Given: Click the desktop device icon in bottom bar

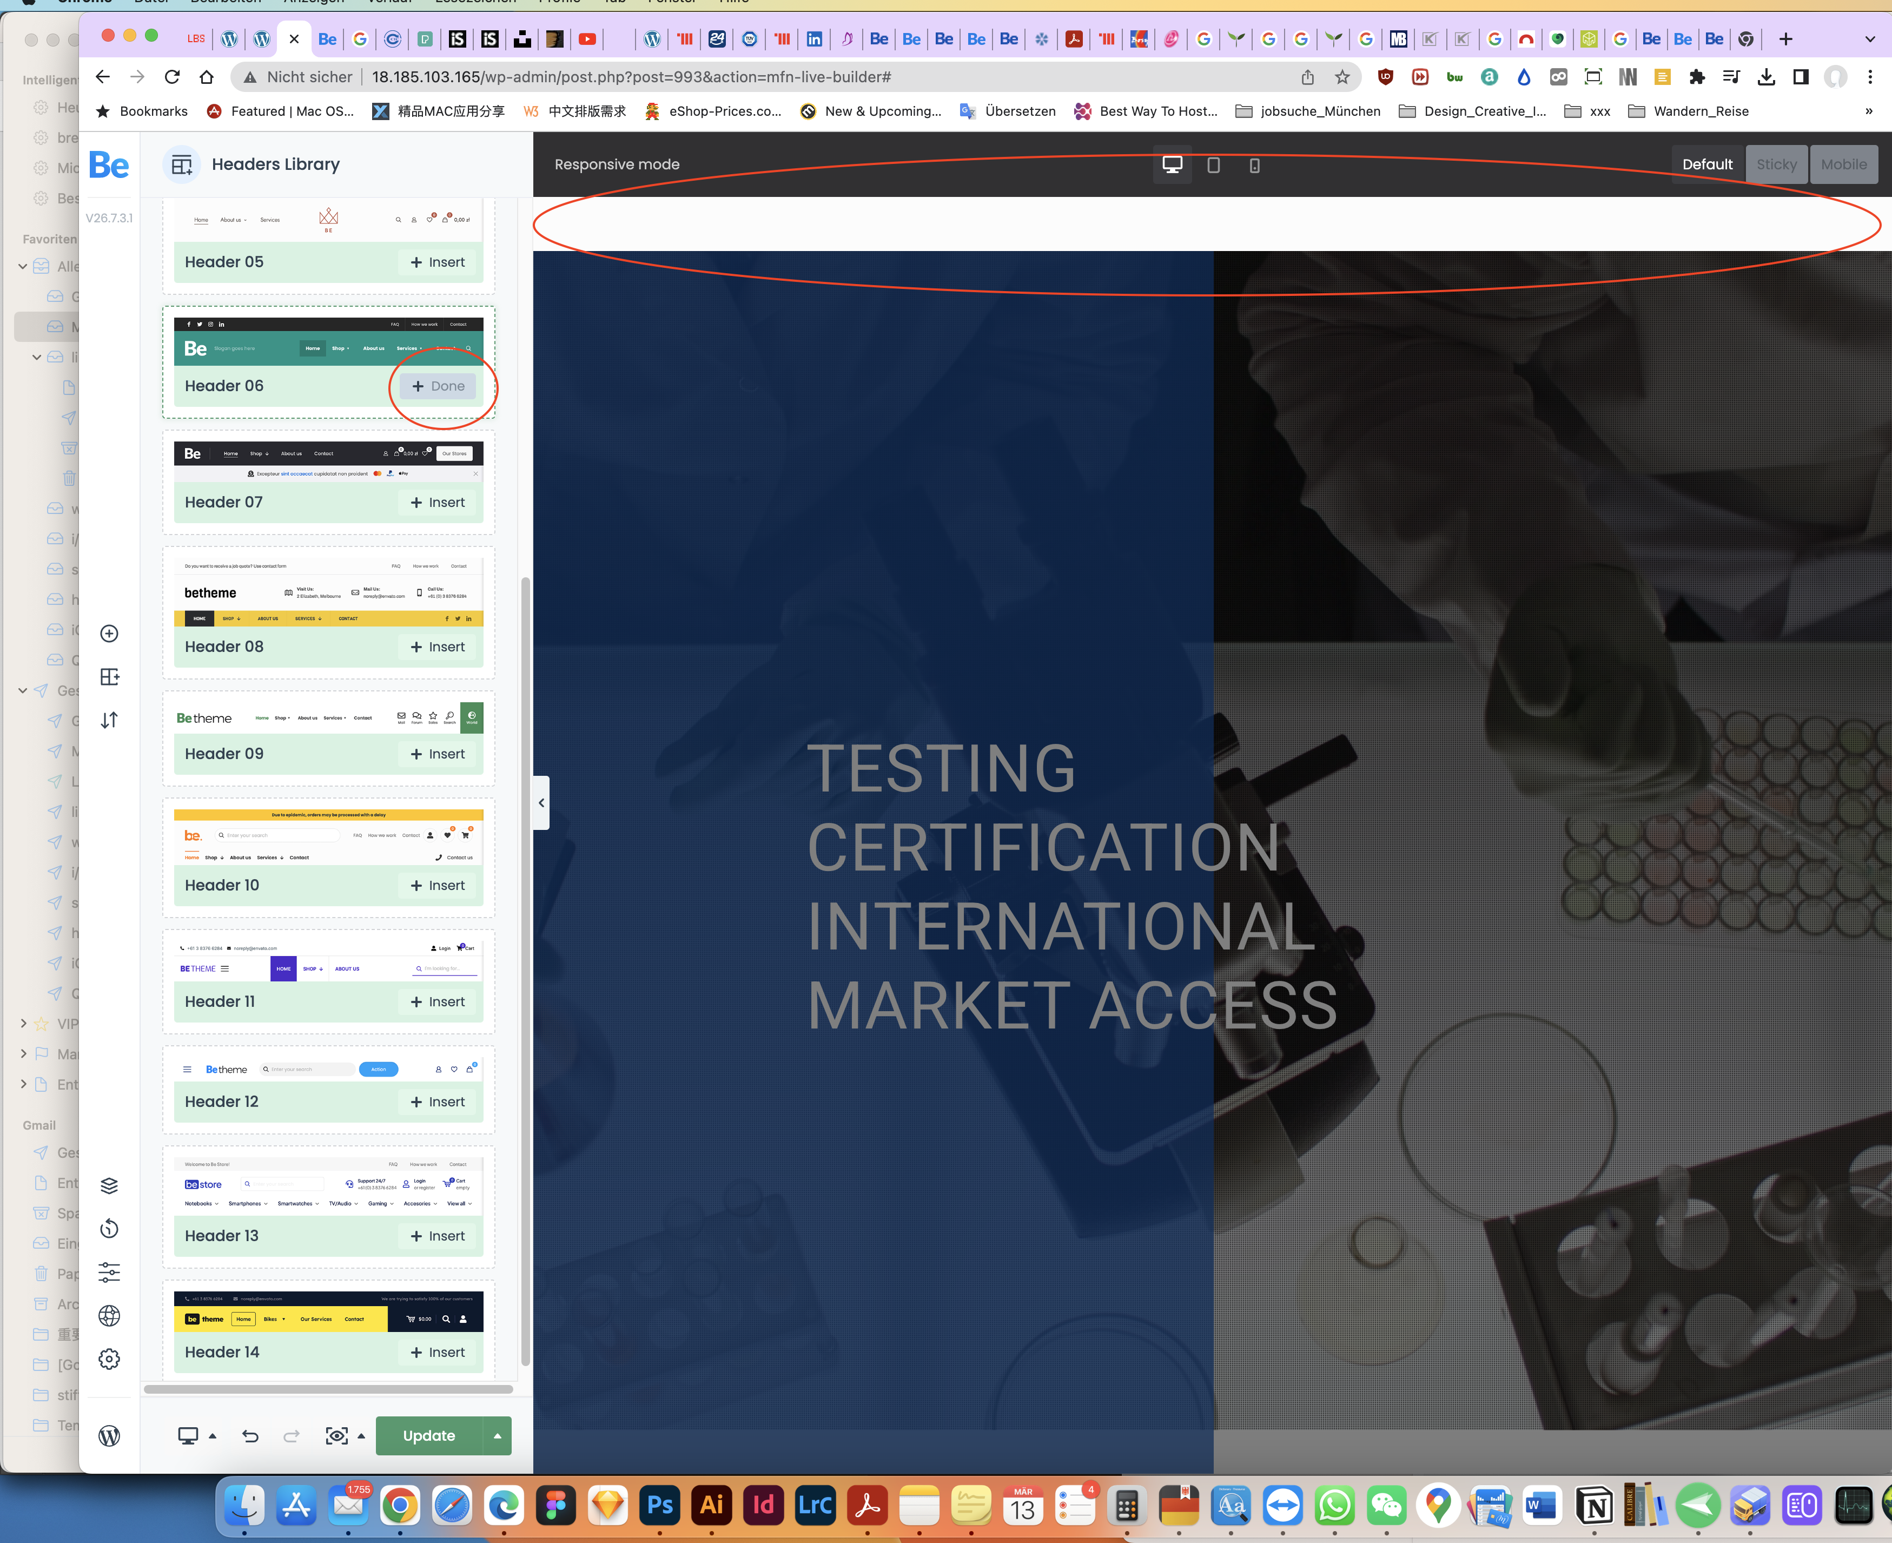Looking at the screenshot, I should click(x=188, y=1435).
